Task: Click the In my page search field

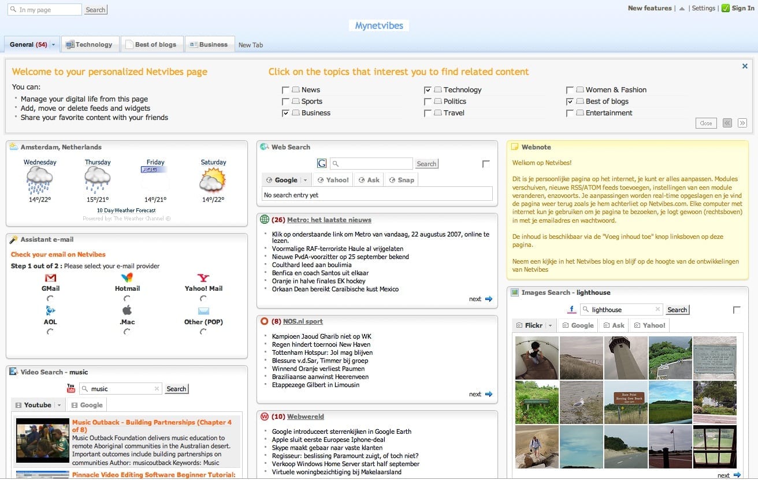Action: coord(44,10)
